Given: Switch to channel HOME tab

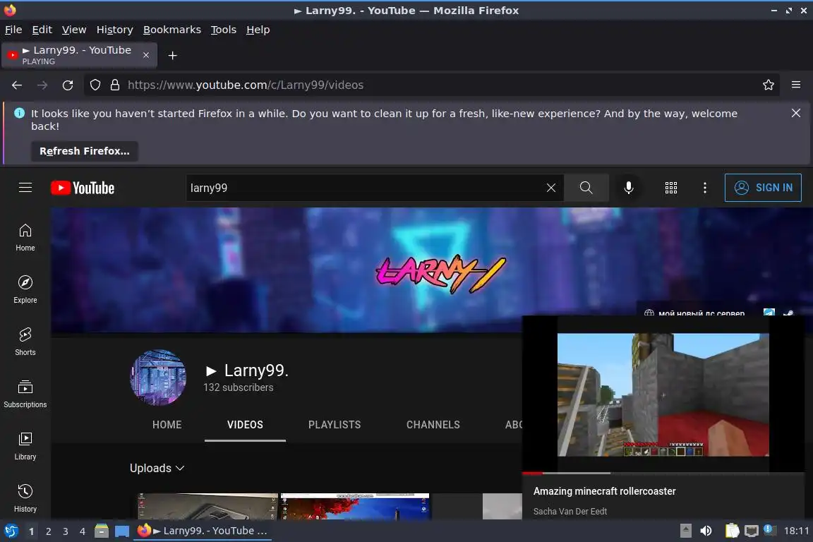Looking at the screenshot, I should click(167, 425).
